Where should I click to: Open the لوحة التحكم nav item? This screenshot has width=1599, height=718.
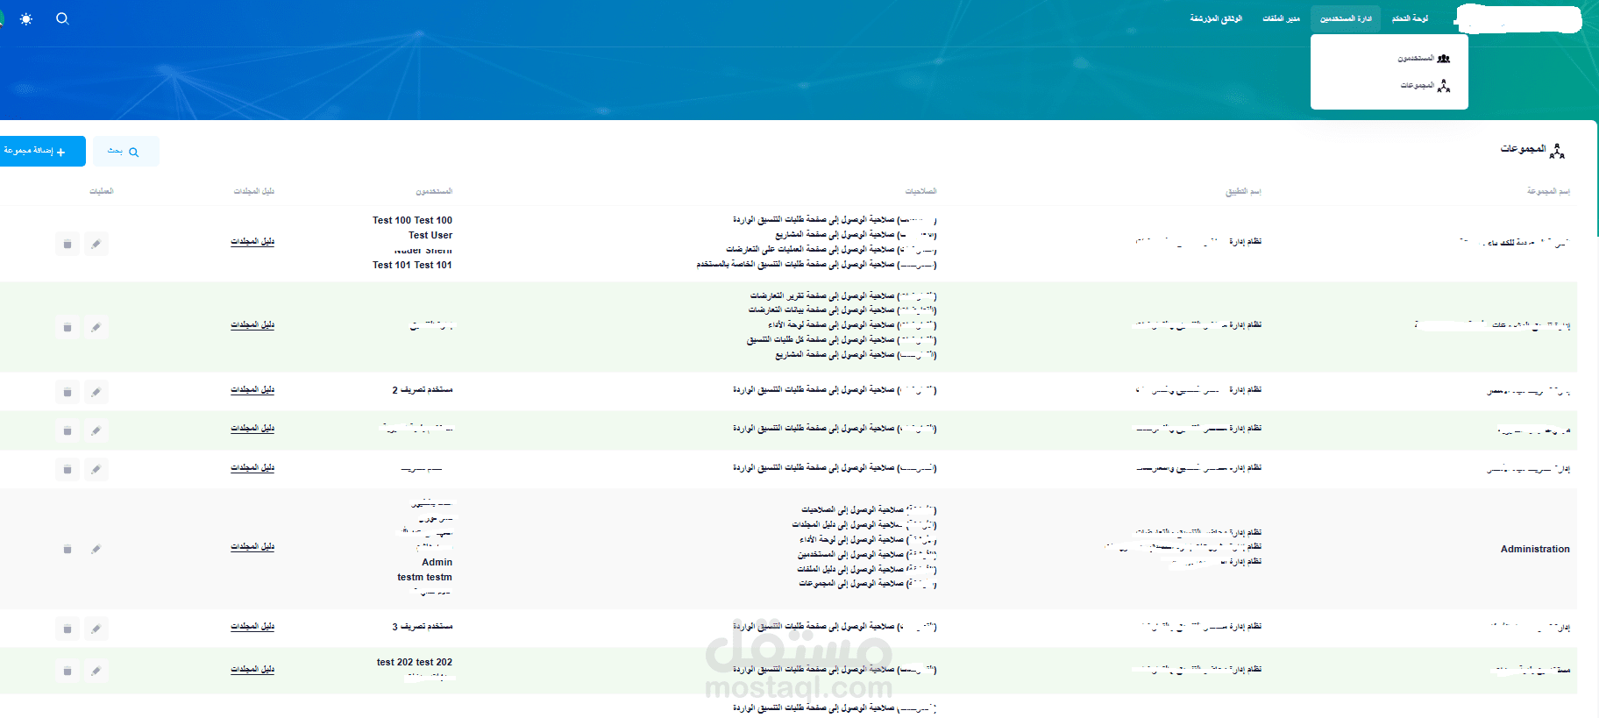pos(1410,18)
